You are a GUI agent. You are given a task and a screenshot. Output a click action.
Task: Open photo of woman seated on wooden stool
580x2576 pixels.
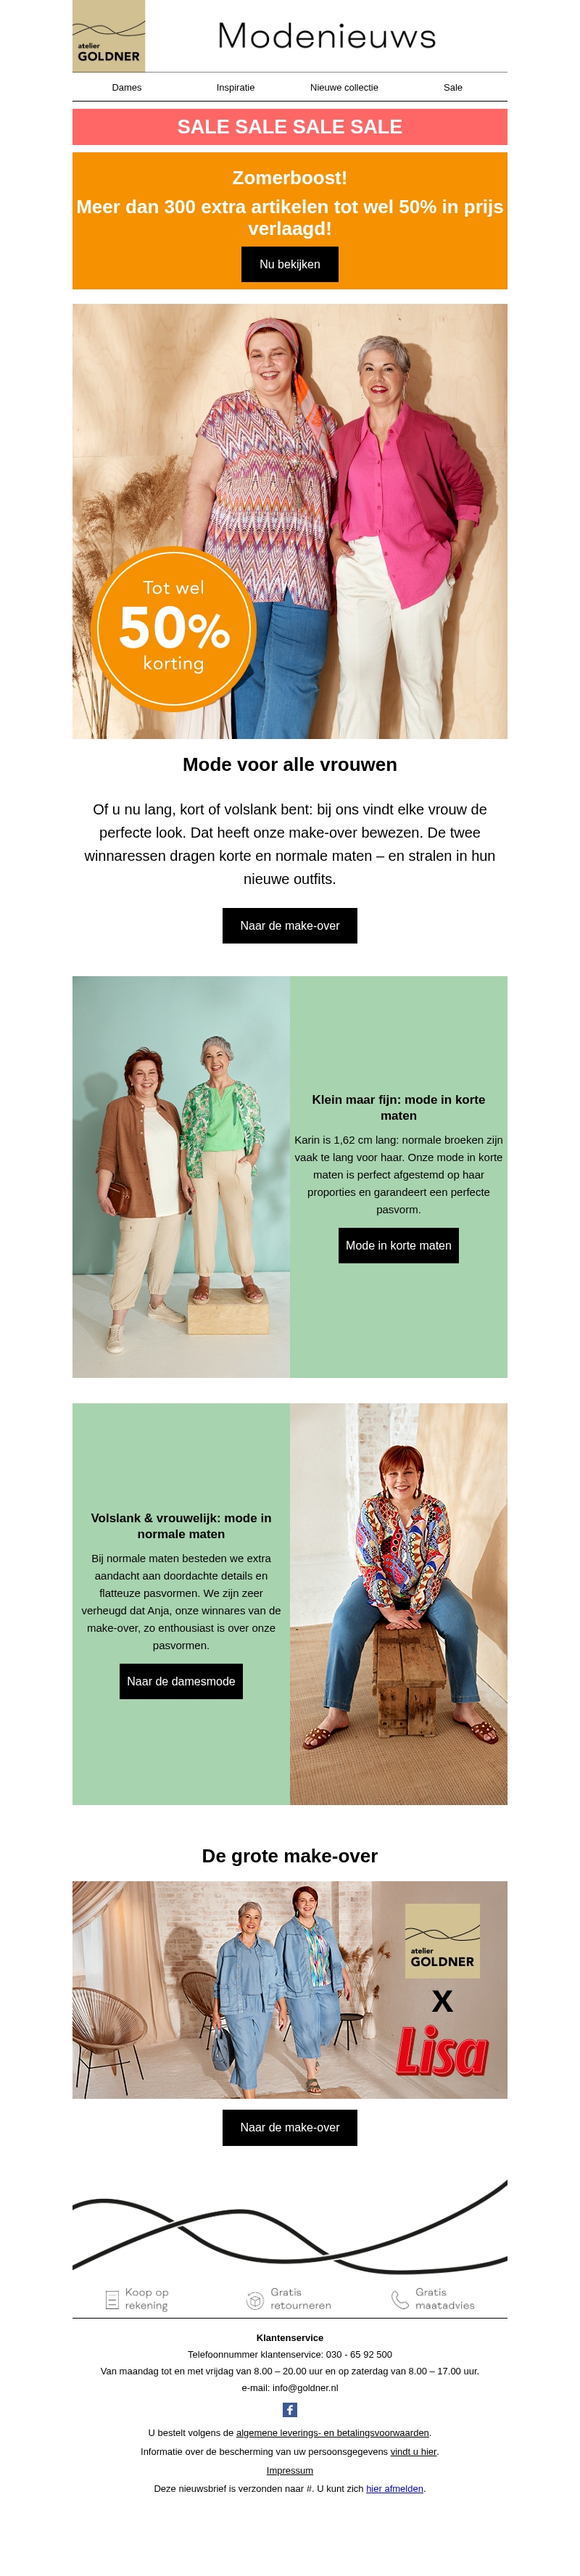point(399,1604)
